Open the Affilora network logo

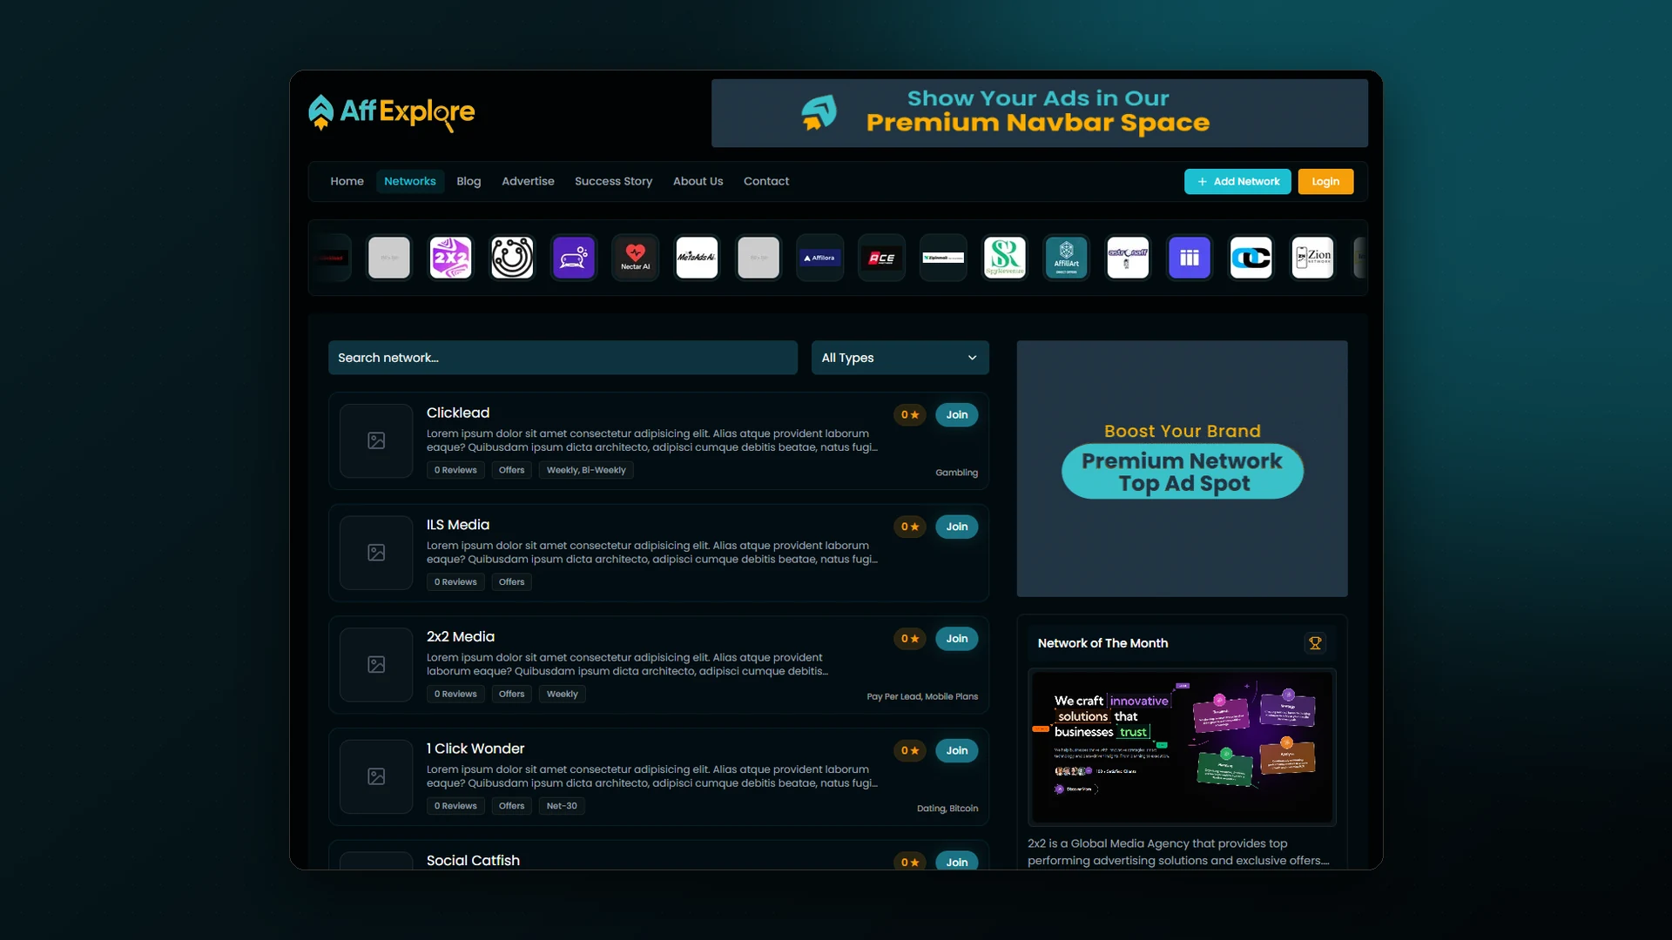coord(819,258)
